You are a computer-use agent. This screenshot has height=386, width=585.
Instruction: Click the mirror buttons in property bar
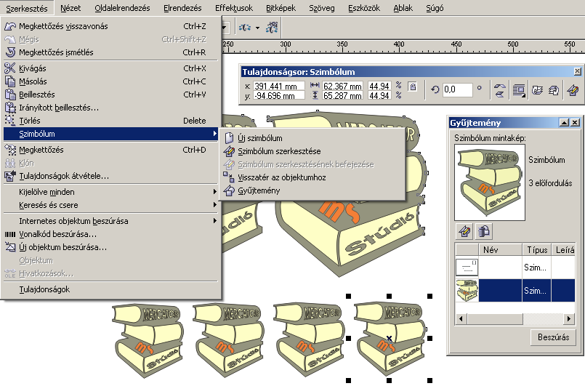point(499,90)
